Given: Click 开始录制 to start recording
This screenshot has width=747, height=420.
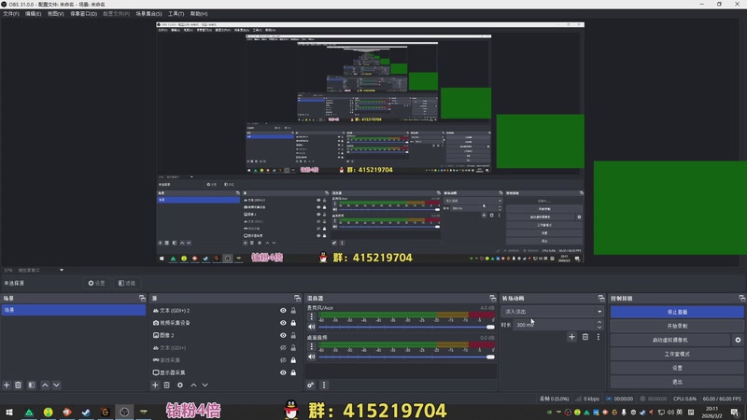Looking at the screenshot, I should click(x=677, y=326).
